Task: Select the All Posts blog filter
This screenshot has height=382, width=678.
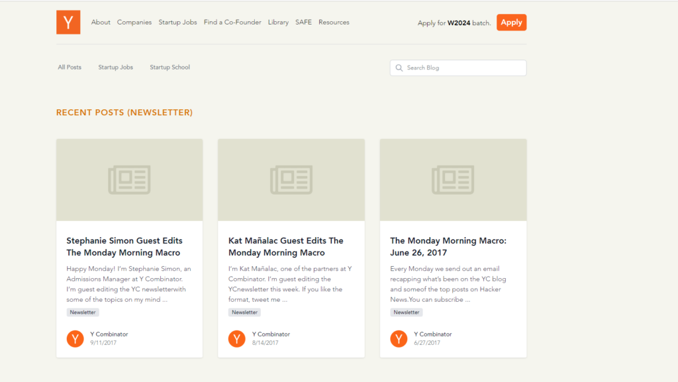Action: 70,68
